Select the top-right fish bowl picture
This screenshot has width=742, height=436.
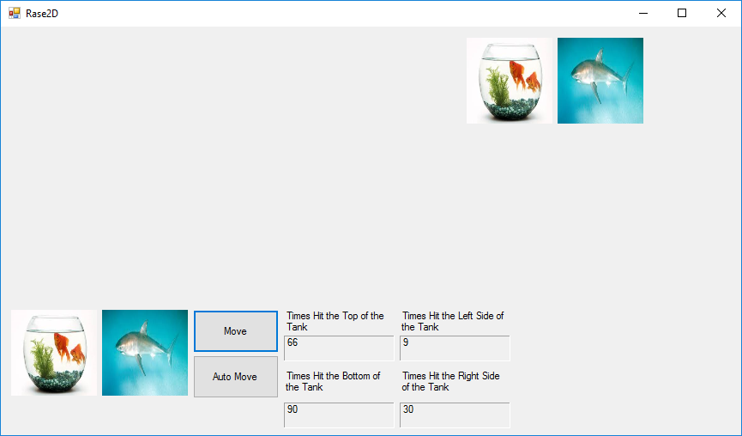pos(510,81)
